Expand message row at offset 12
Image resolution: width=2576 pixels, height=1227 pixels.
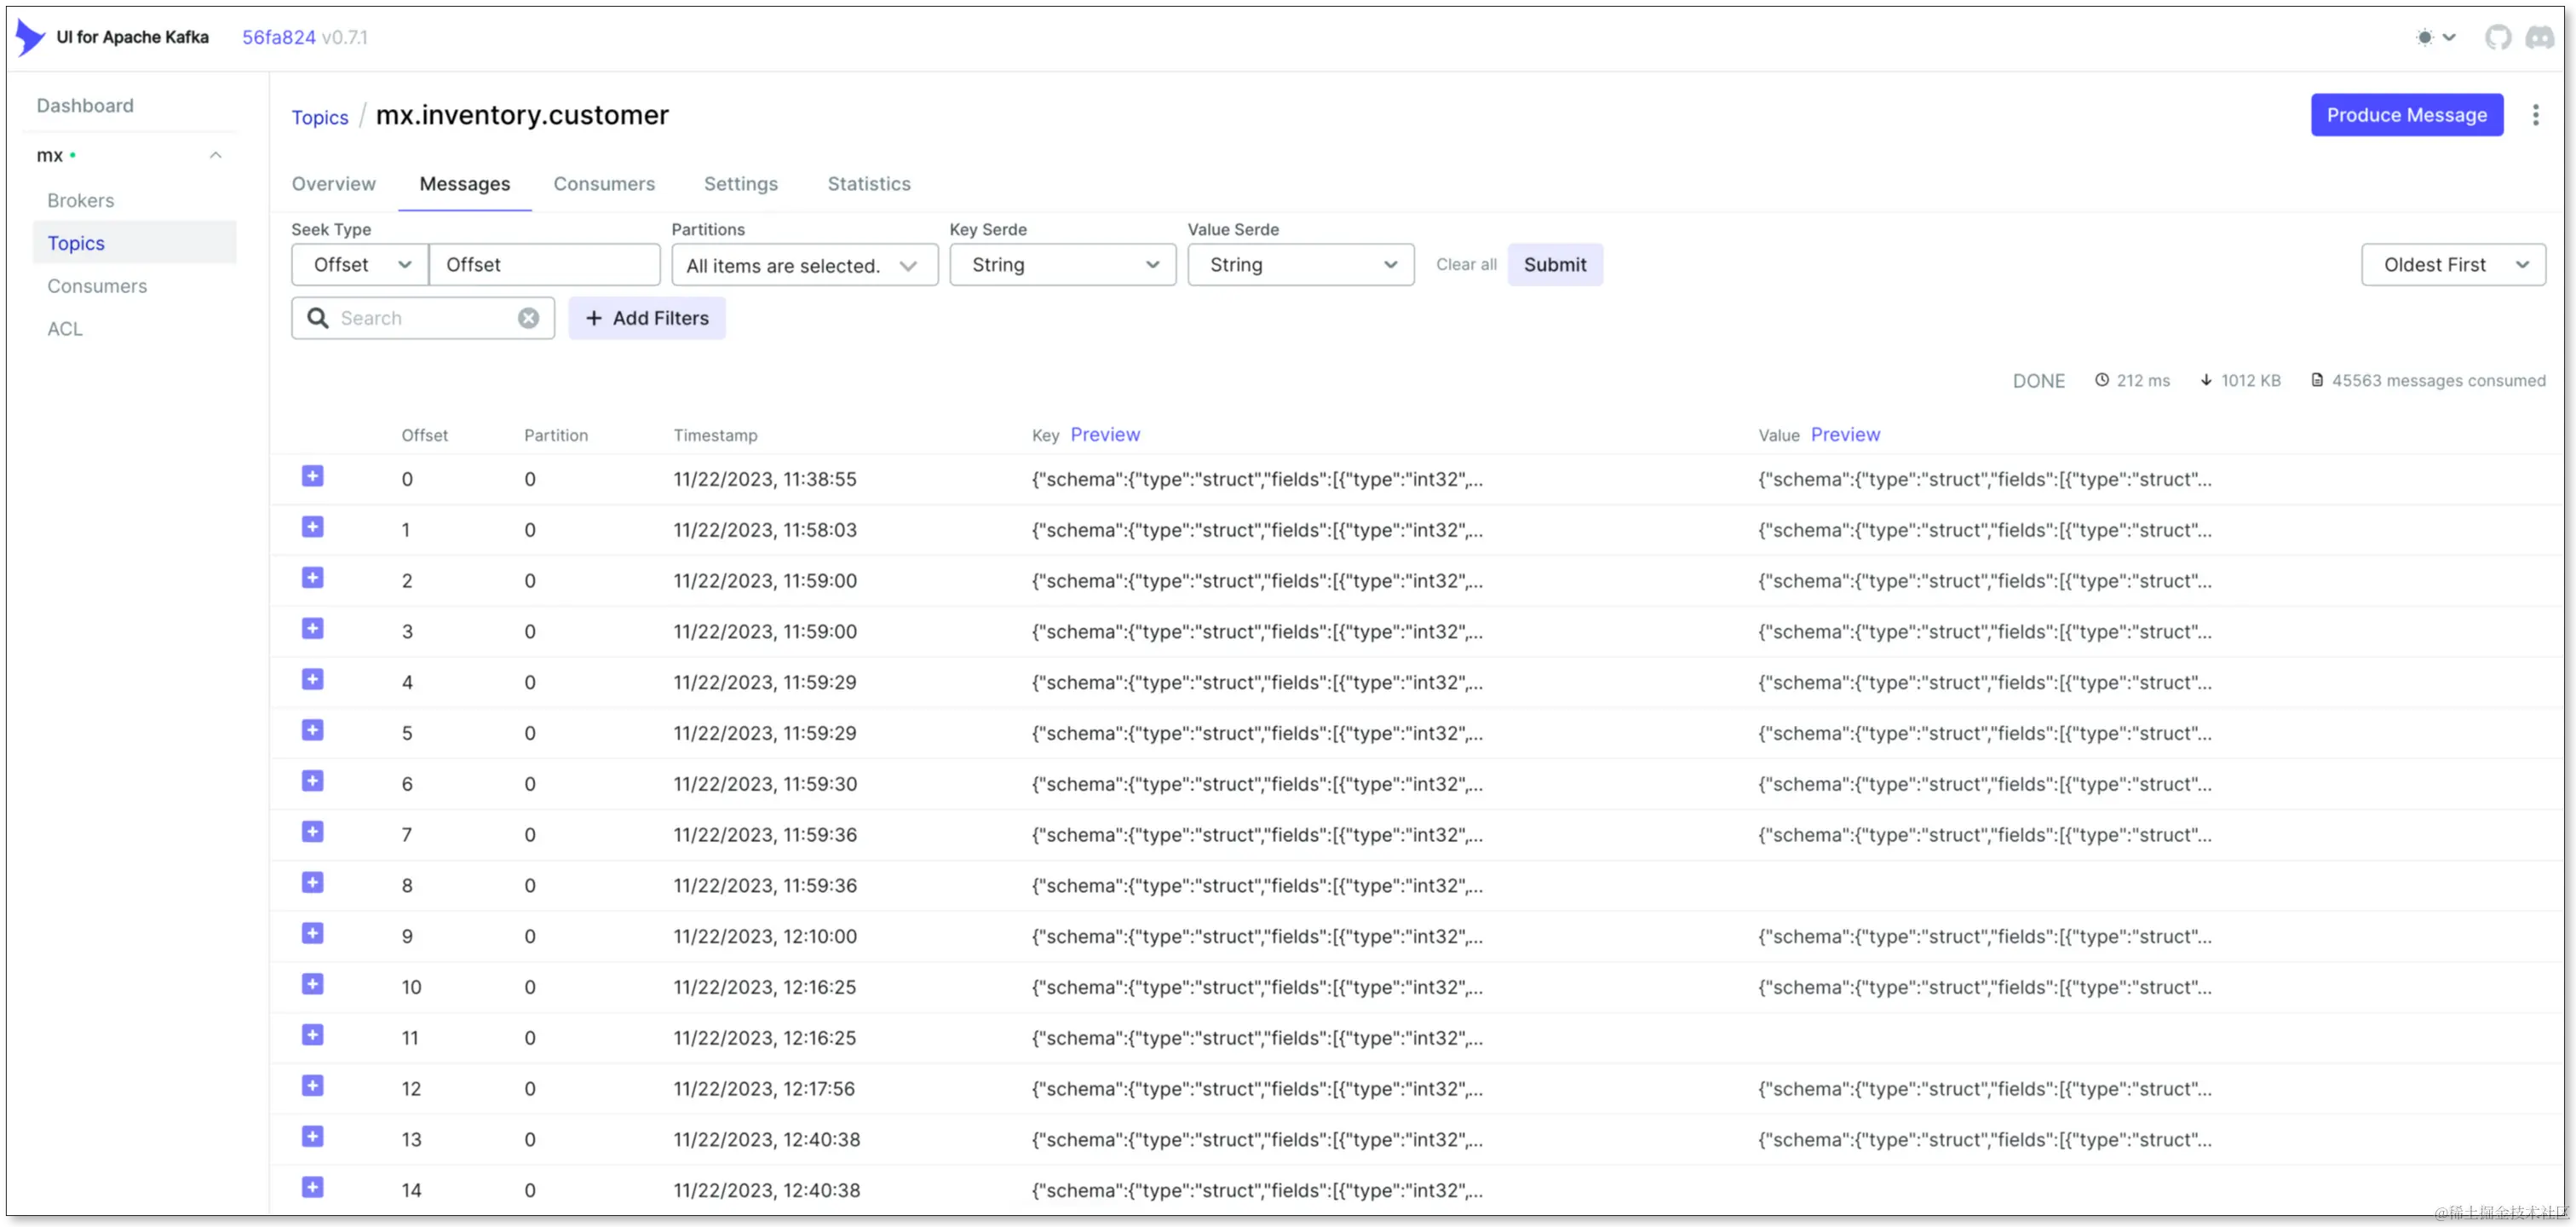tap(313, 1086)
